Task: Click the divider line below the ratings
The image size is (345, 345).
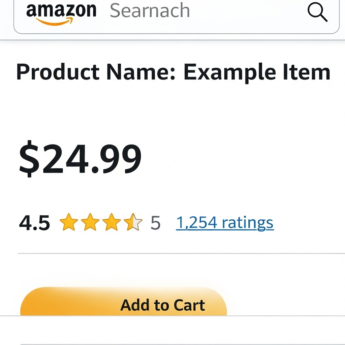Action: point(181,253)
